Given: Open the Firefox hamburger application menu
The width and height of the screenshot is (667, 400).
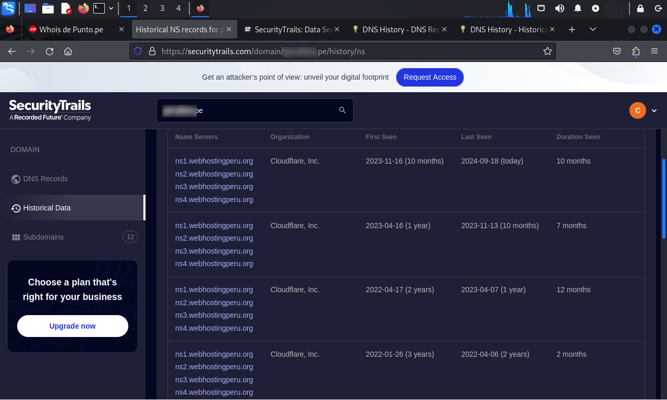Looking at the screenshot, I should pyautogui.click(x=654, y=51).
